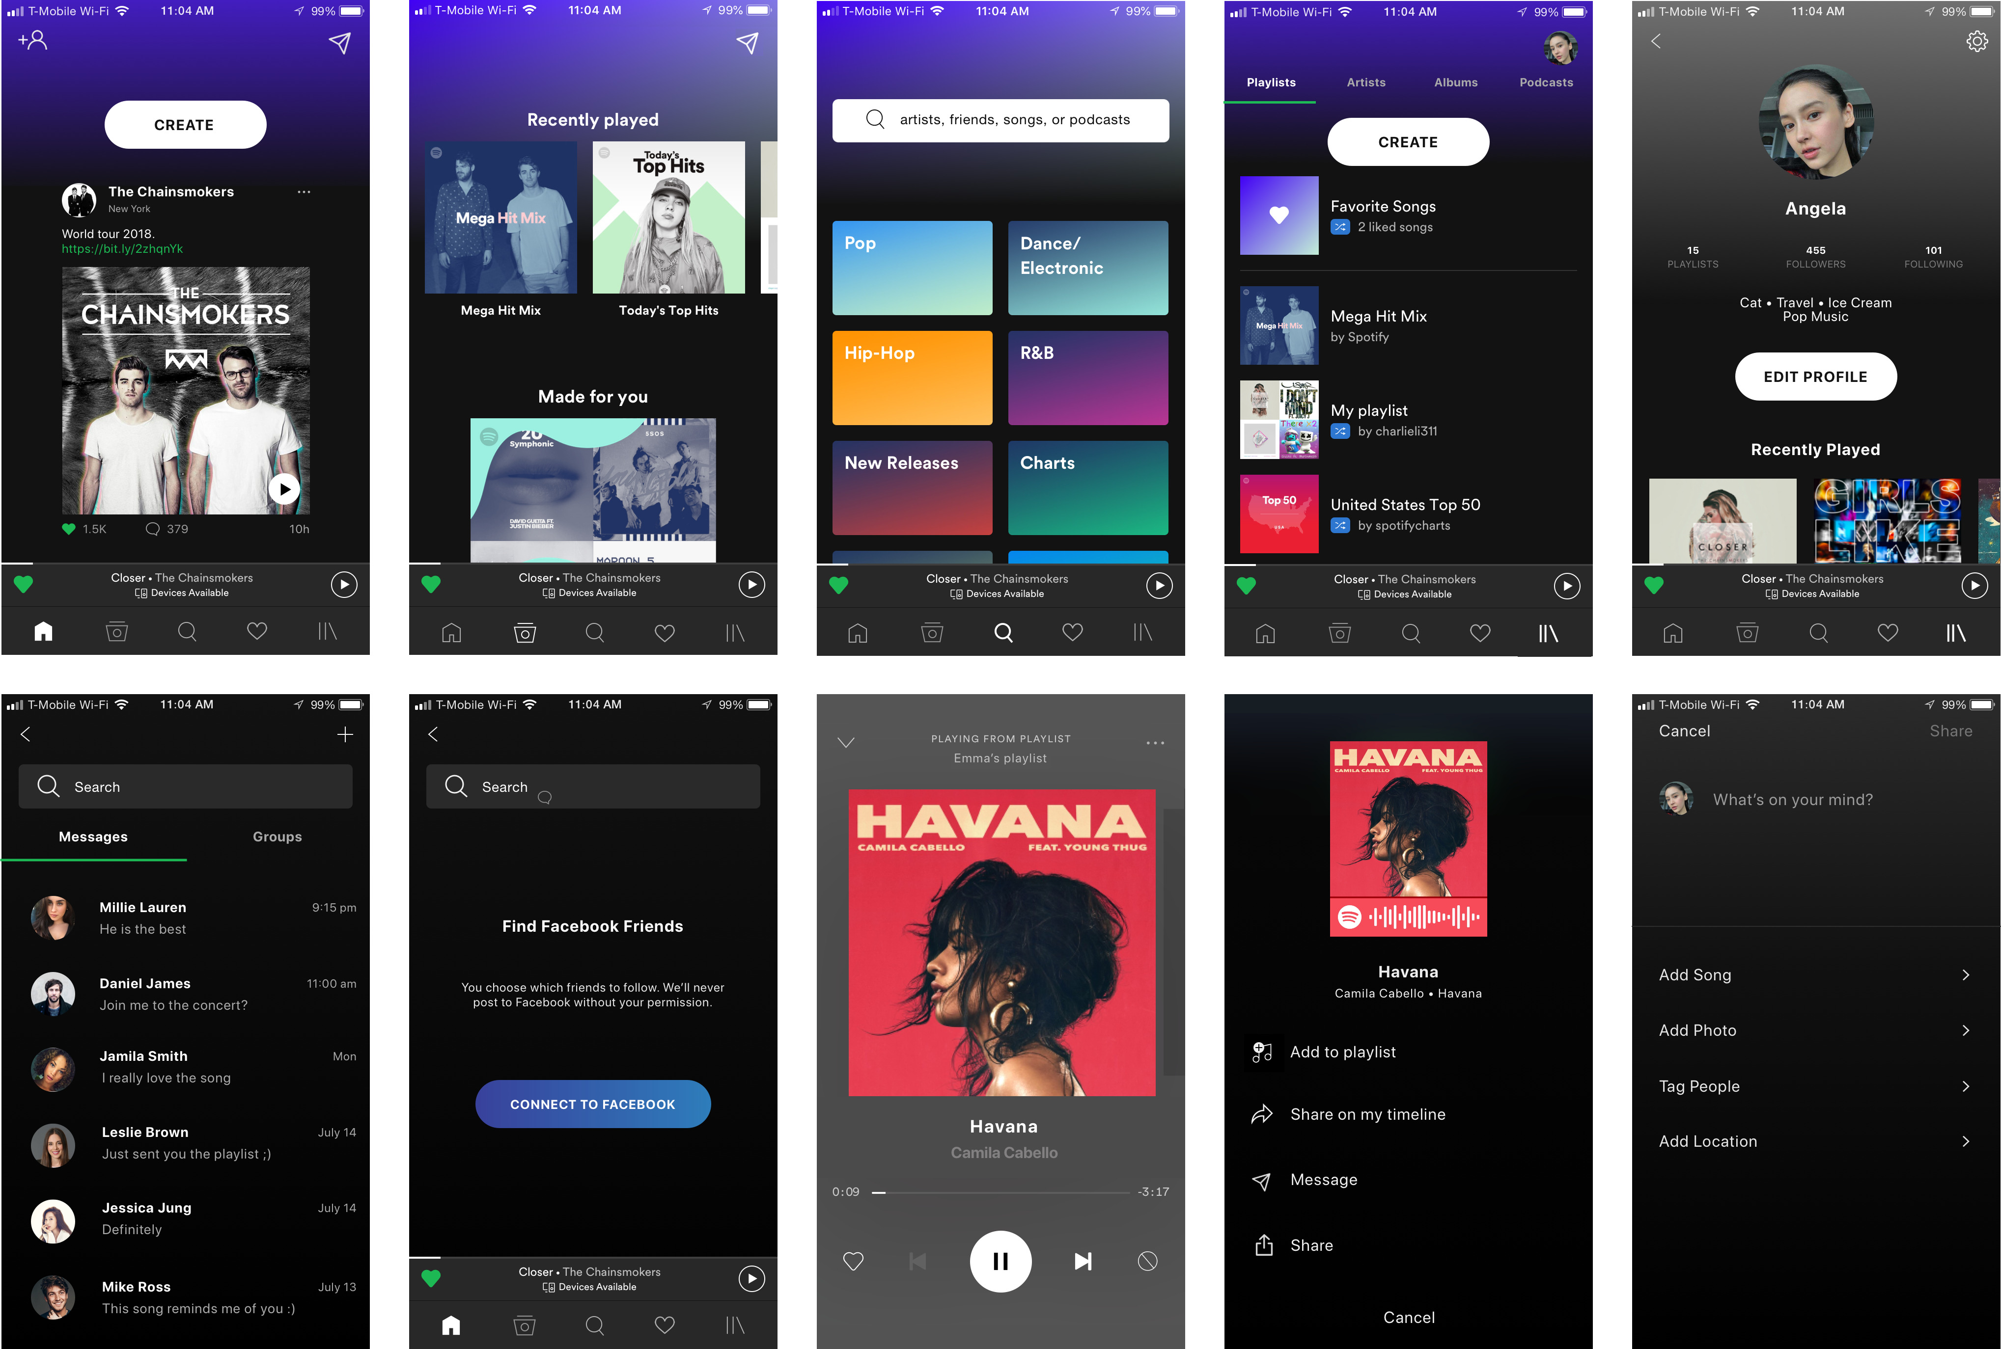
Task: Open Devices Available on the Angela profile screen
Action: [x=1812, y=594]
